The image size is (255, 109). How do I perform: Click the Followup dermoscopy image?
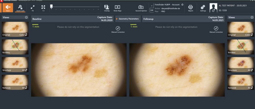point(177,70)
